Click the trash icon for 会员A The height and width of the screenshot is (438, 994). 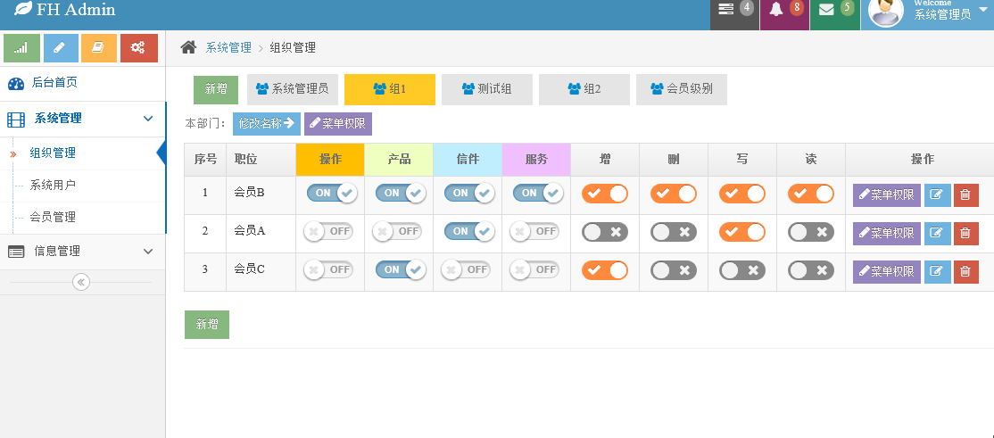[965, 233]
